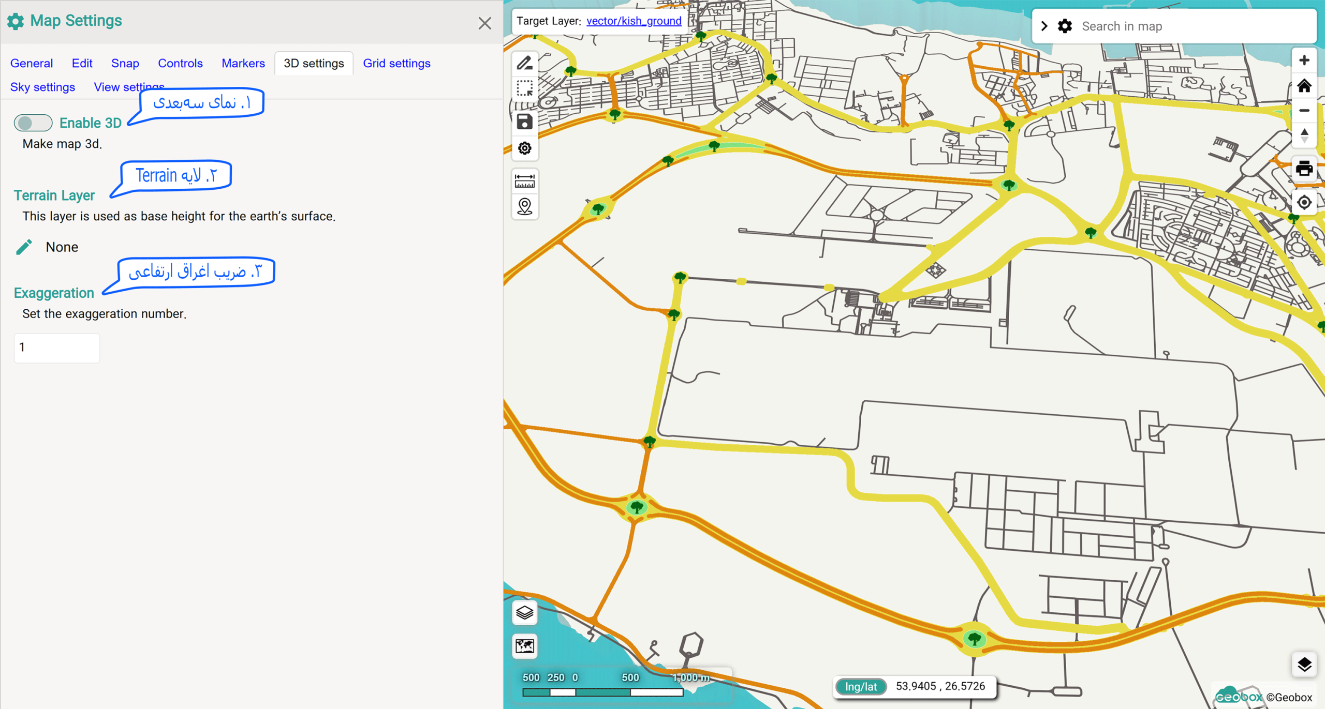
Task: Expand the search panel chevron
Action: coord(1044,26)
